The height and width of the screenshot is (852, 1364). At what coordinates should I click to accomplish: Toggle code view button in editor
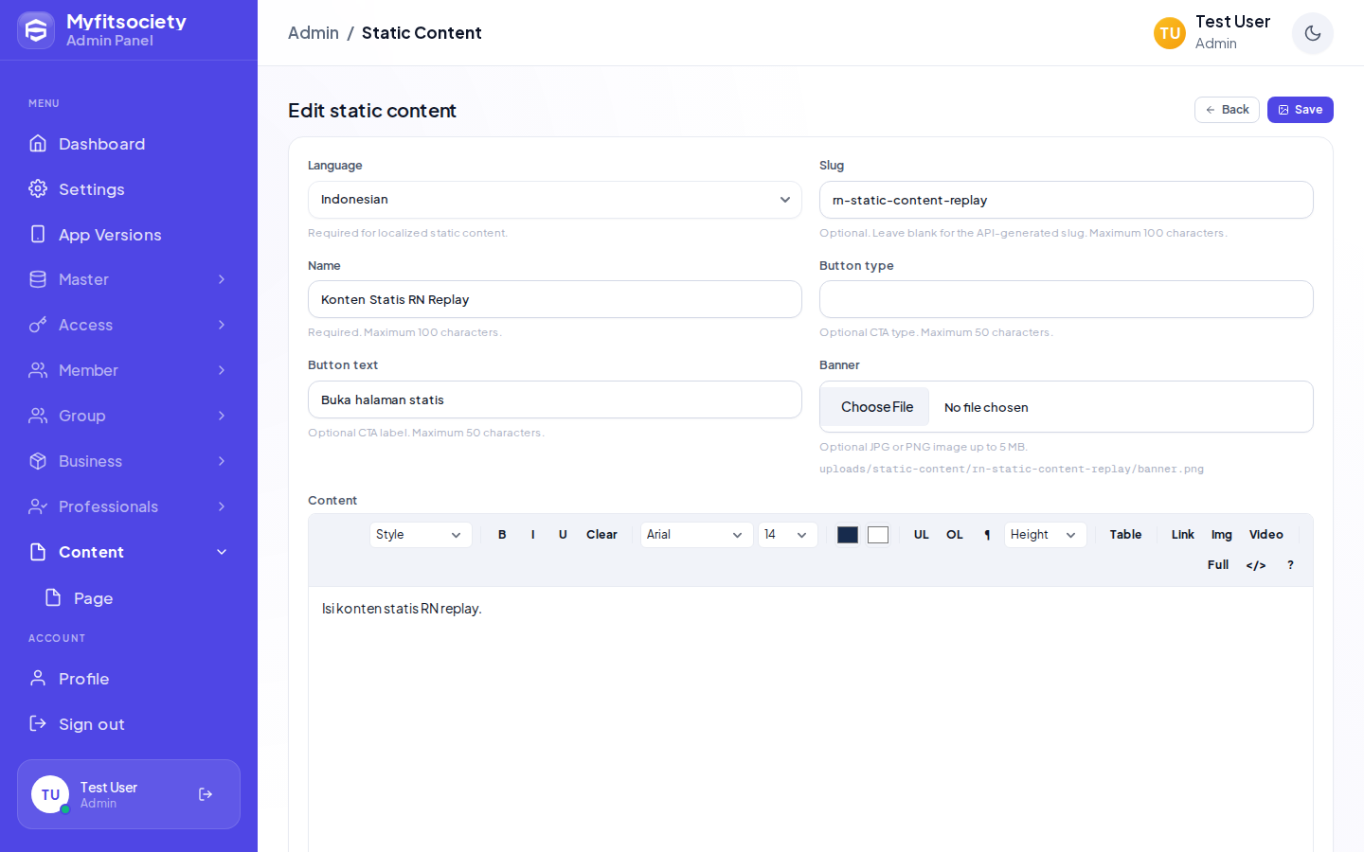[x=1256, y=565]
